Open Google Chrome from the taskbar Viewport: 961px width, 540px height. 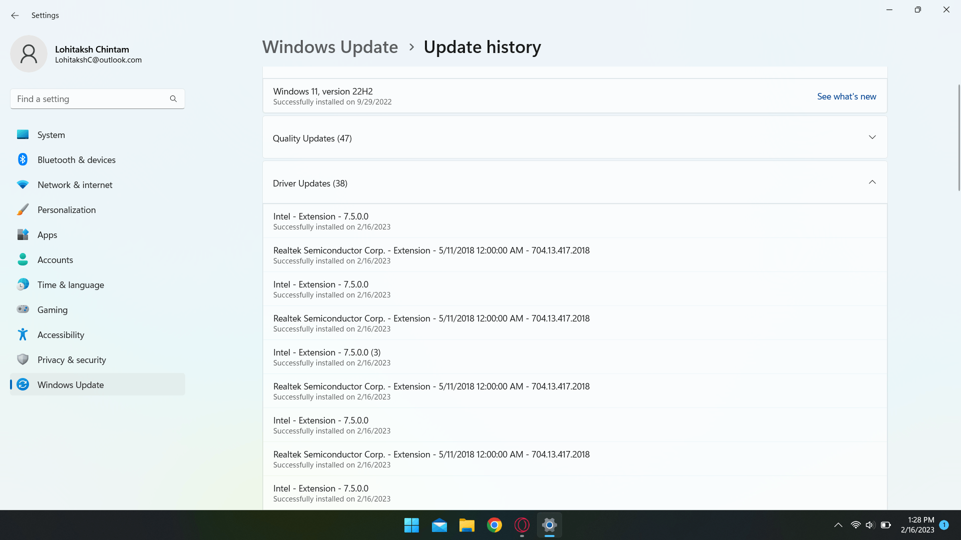[x=494, y=525]
